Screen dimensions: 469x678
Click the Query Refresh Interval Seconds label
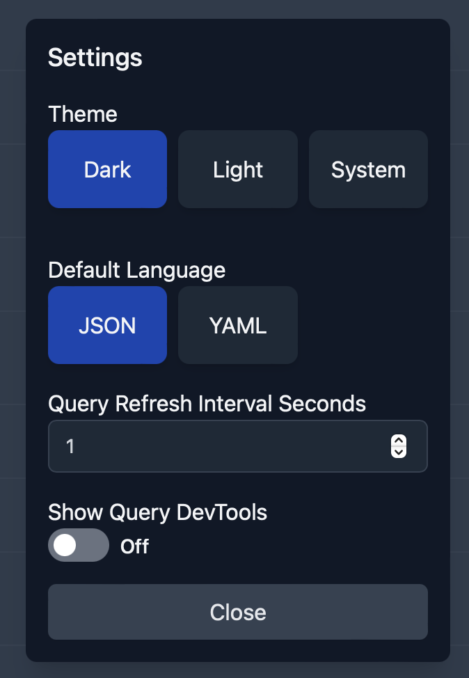tap(207, 404)
